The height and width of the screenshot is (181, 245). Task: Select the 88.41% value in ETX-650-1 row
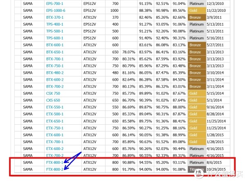tap(179, 121)
